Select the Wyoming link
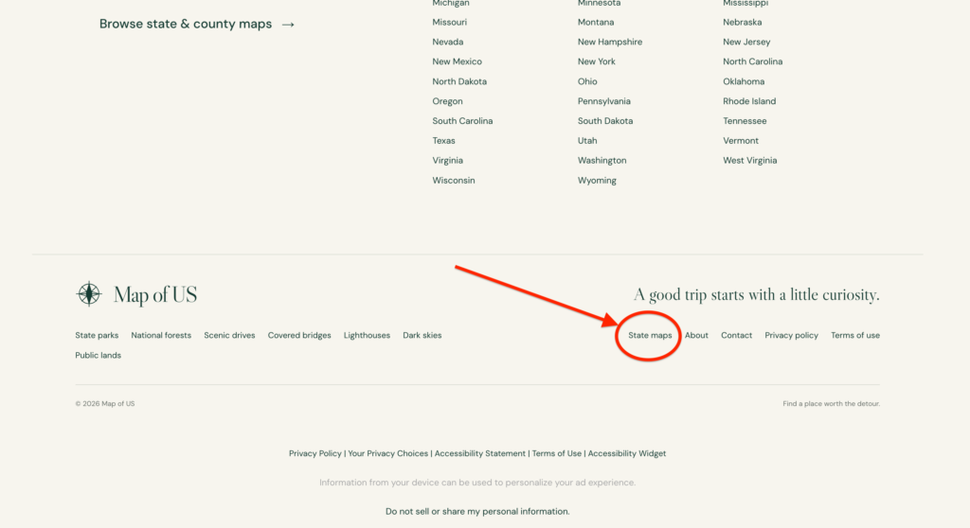The width and height of the screenshot is (970, 528). tap(597, 181)
